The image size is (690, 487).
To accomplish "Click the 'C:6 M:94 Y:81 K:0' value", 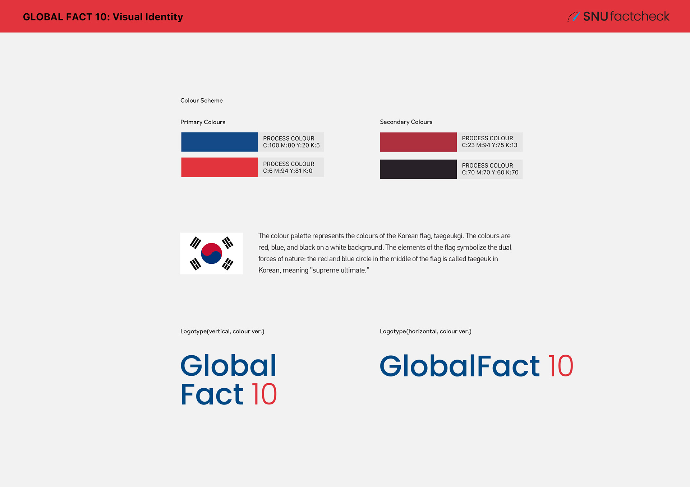I will coord(288,171).
